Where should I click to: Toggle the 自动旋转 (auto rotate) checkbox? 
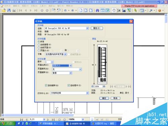point(46,85)
